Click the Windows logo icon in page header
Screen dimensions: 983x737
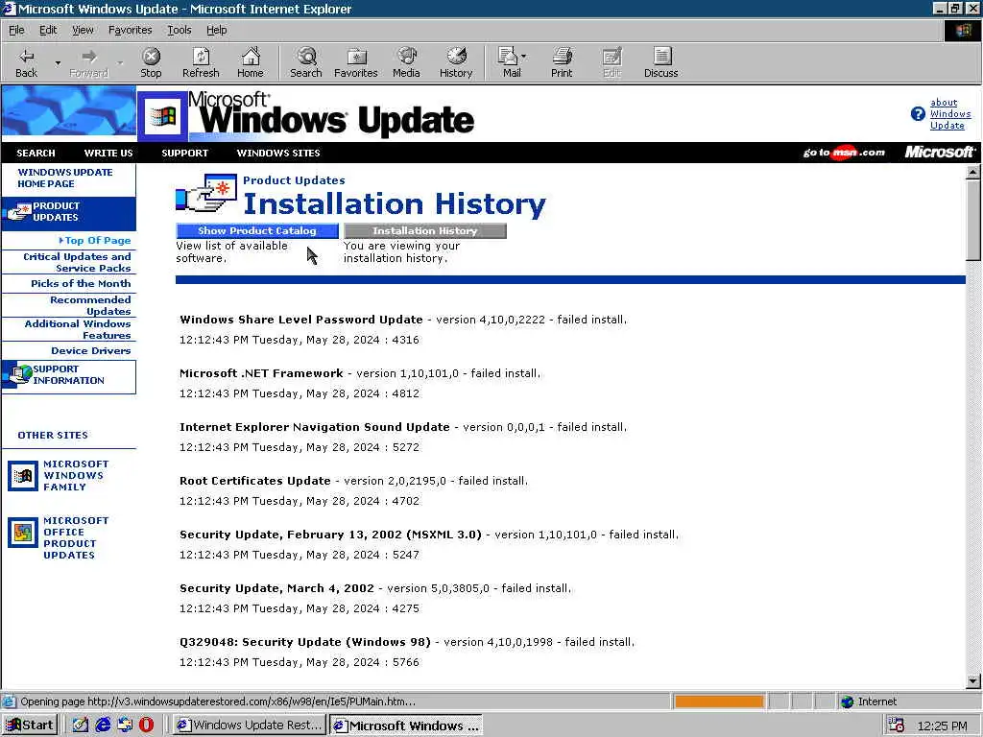162,116
